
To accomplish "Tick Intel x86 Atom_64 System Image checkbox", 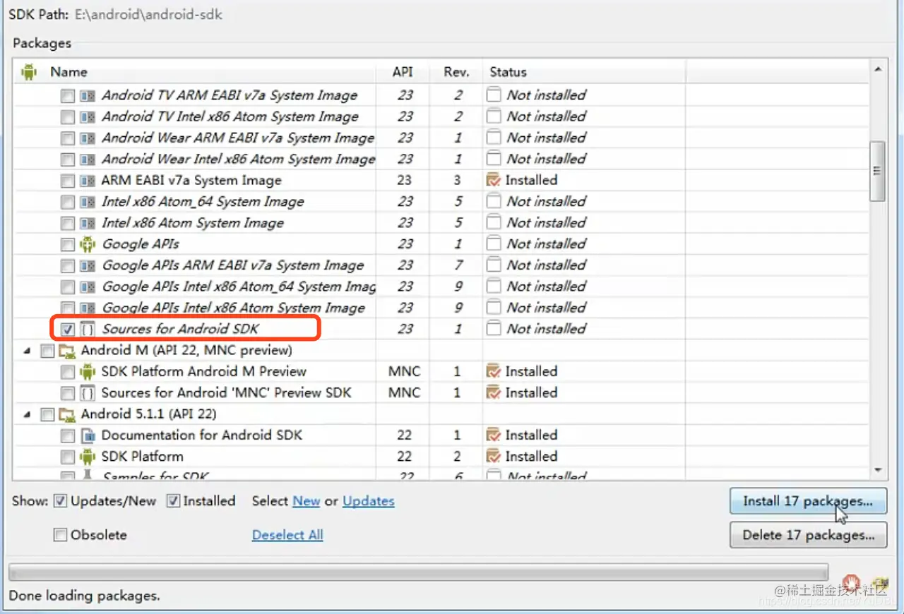I will (x=67, y=202).
